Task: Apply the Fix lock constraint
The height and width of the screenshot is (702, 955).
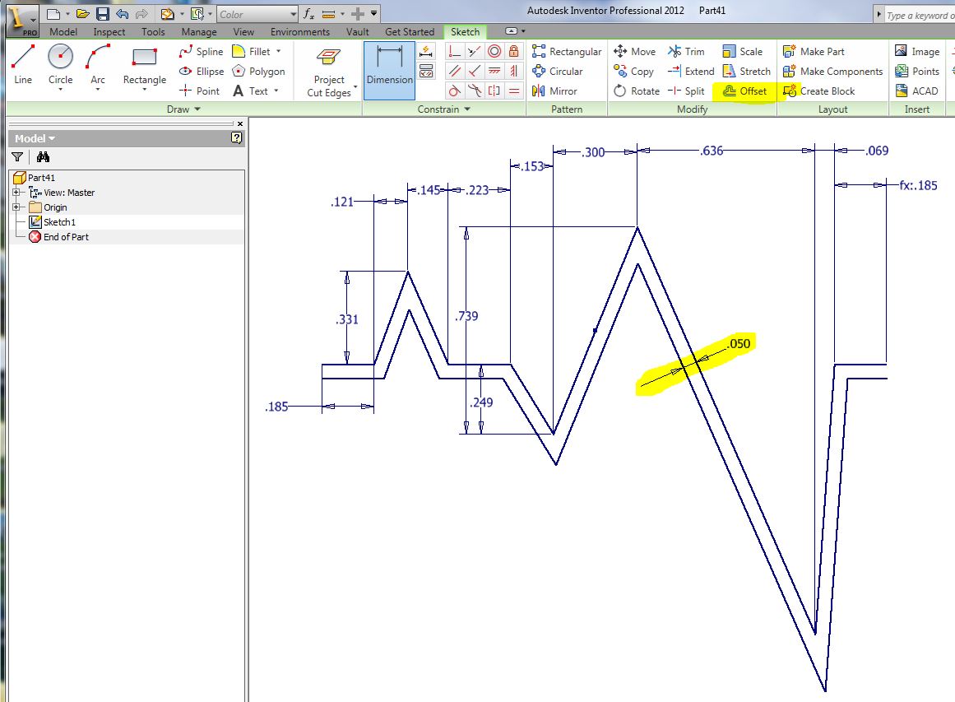Action: point(514,52)
